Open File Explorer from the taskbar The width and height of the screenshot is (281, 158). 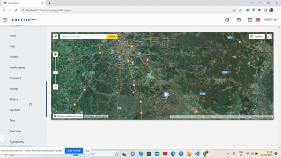189,154
